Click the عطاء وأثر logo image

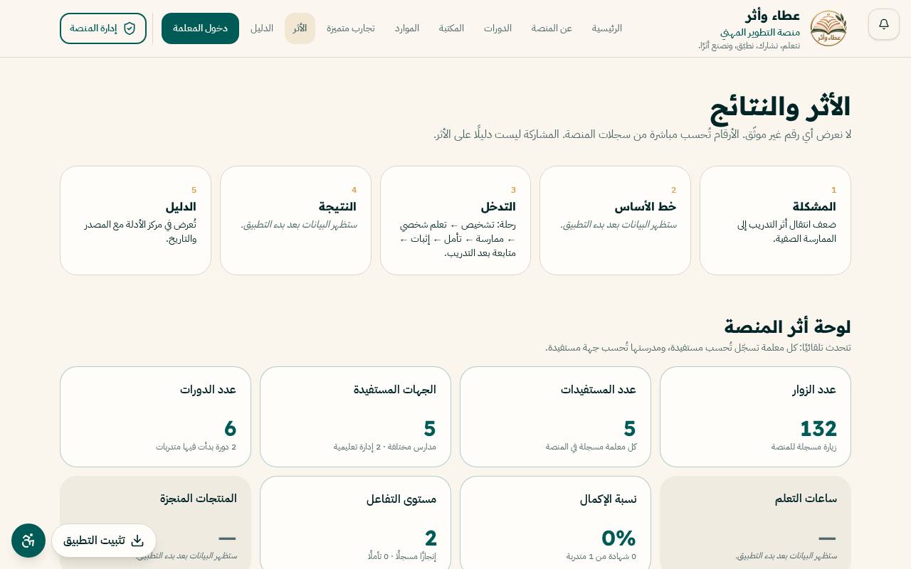click(828, 28)
